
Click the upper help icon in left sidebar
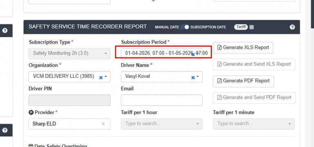tap(5, 31)
